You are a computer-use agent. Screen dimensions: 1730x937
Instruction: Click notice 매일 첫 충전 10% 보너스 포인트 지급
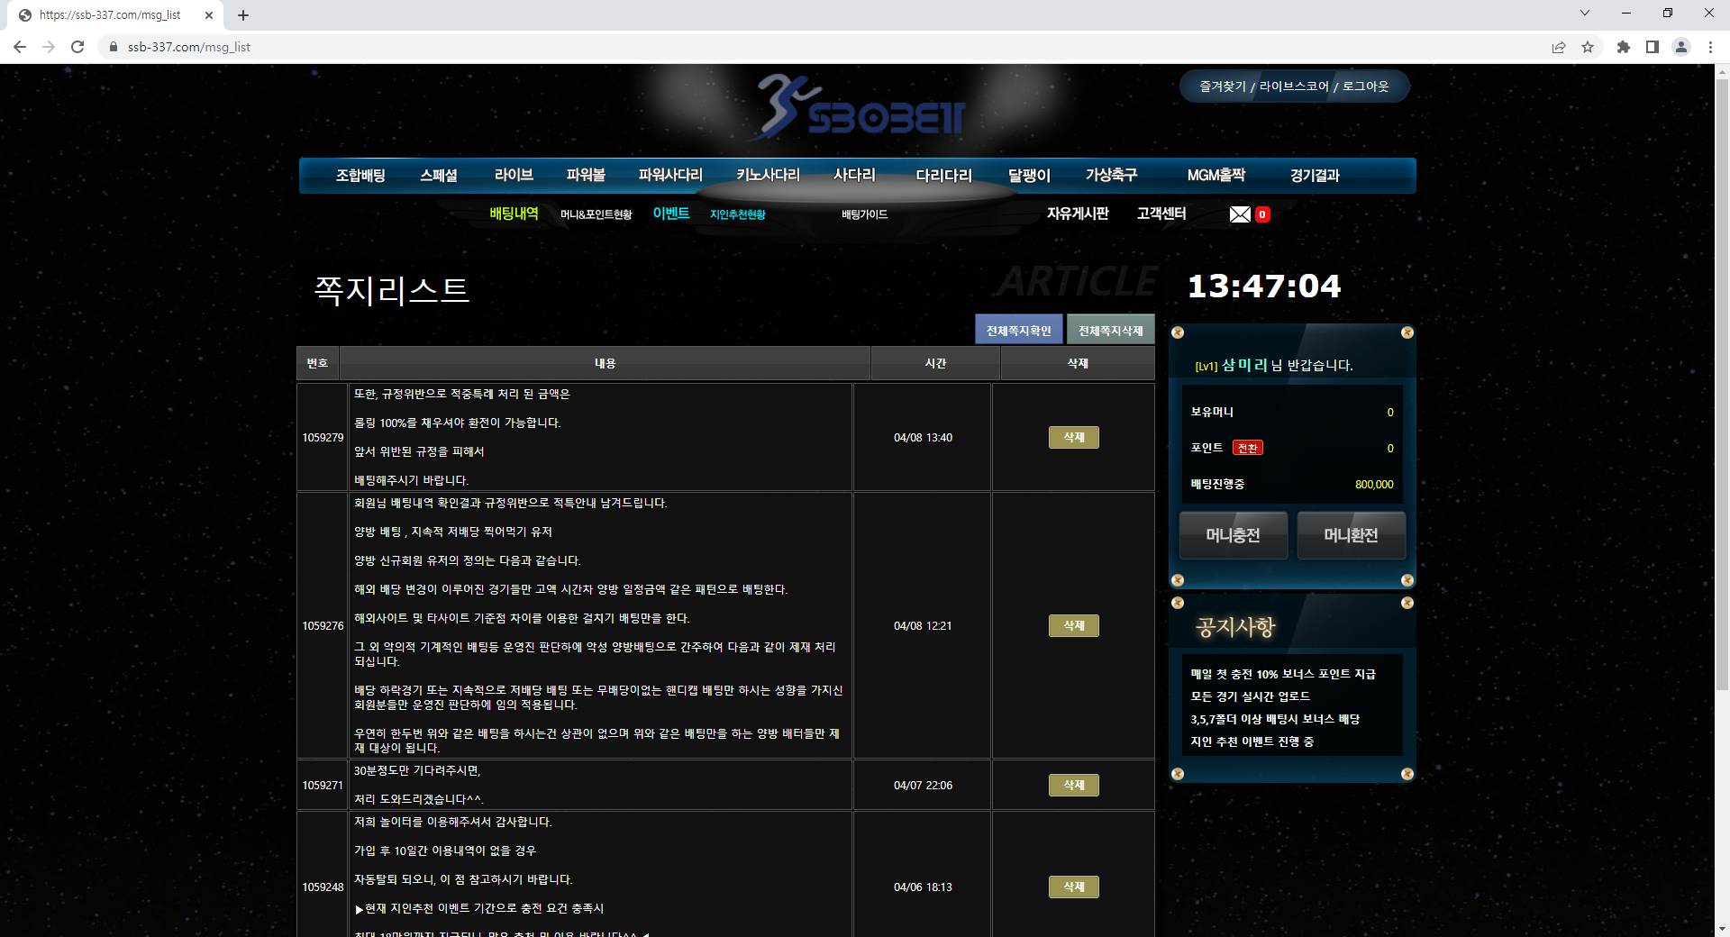click(1282, 674)
